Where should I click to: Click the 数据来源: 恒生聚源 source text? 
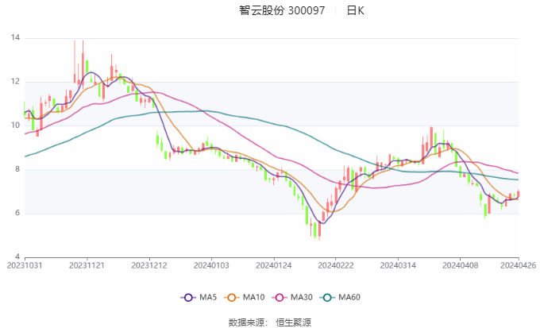pos(270,322)
